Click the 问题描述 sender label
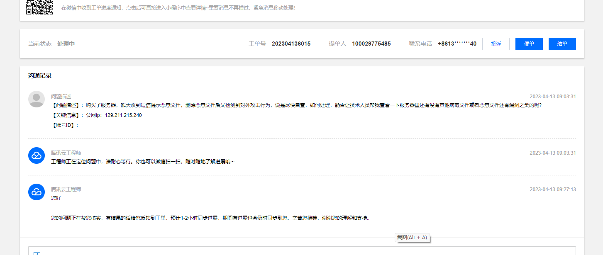This screenshot has width=603, height=255. click(61, 97)
